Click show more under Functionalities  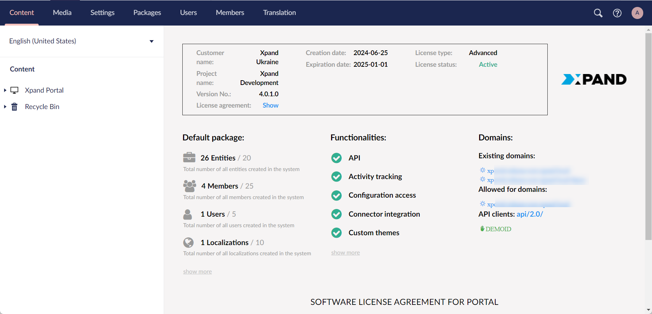coord(345,253)
